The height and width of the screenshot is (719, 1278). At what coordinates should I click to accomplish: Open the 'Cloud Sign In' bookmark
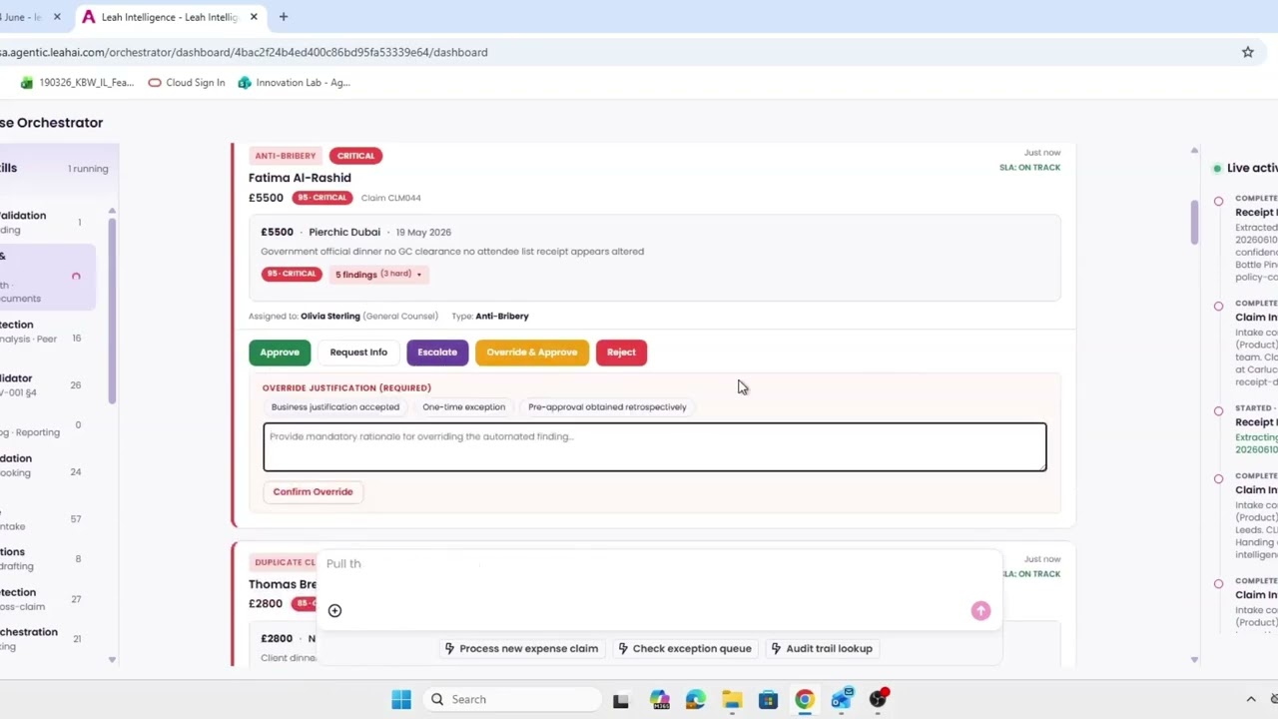click(x=187, y=83)
